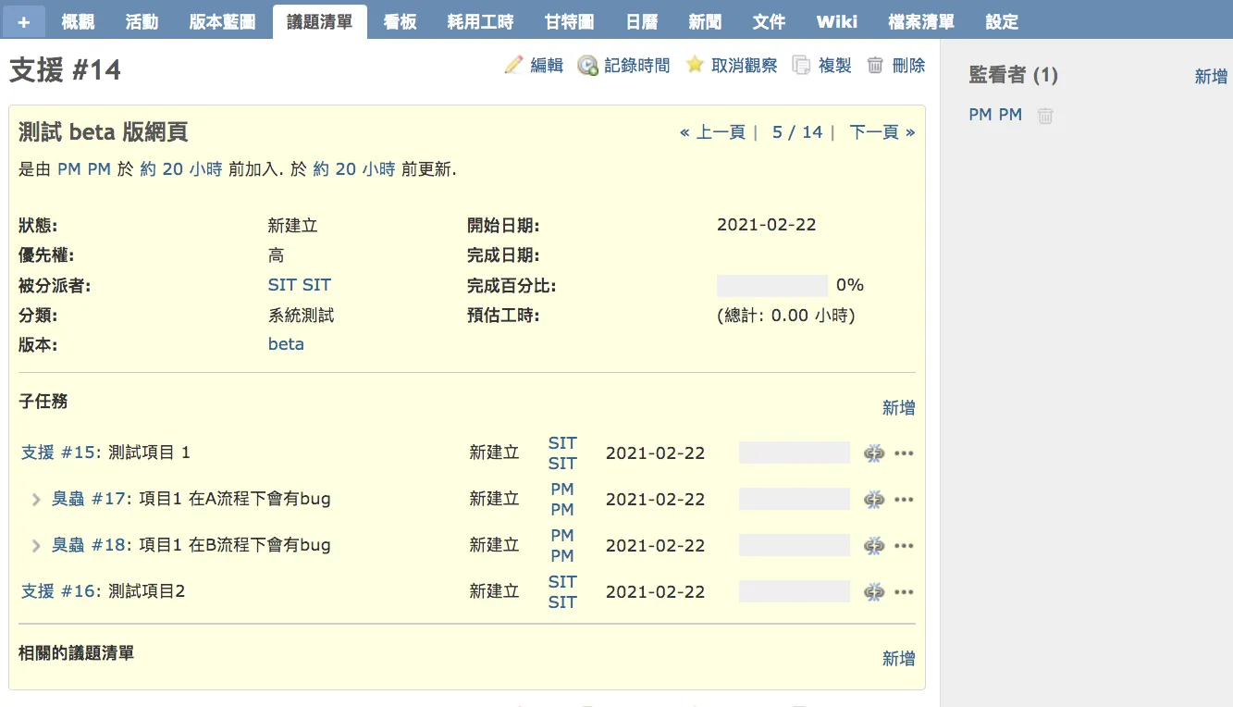This screenshot has width=1233, height=707.
Task: Select the 議題清單 tab
Action: tap(320, 21)
